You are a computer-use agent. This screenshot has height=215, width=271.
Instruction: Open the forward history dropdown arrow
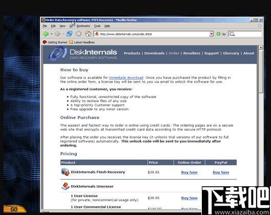click(x=63, y=34)
